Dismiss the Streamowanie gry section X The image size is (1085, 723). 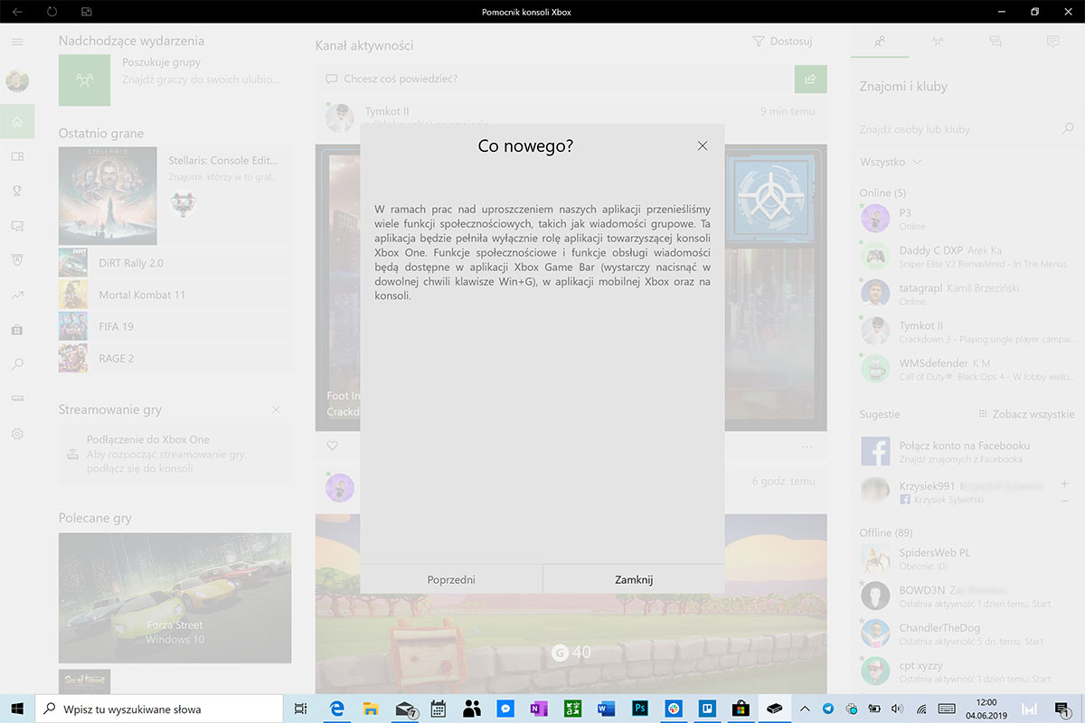tap(276, 409)
